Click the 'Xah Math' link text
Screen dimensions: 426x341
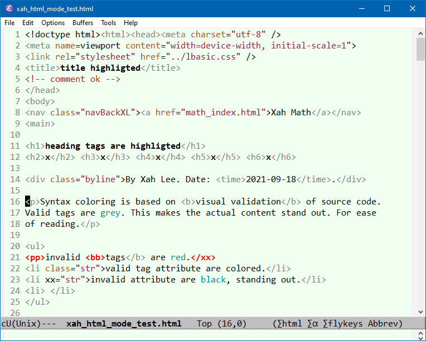(x=291, y=113)
